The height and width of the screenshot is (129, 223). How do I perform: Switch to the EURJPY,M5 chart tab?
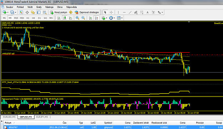[42, 117]
